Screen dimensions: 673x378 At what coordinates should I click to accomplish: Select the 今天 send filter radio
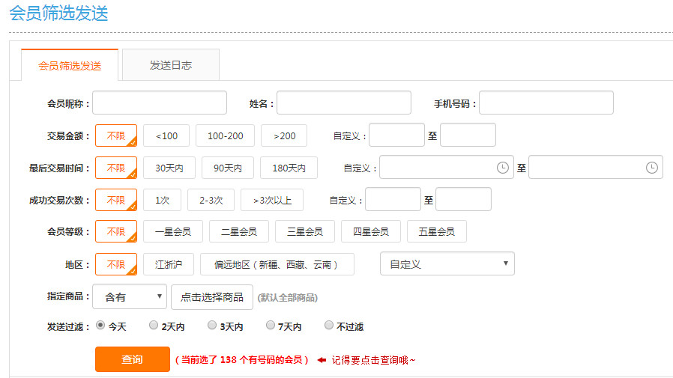pyautogui.click(x=100, y=326)
